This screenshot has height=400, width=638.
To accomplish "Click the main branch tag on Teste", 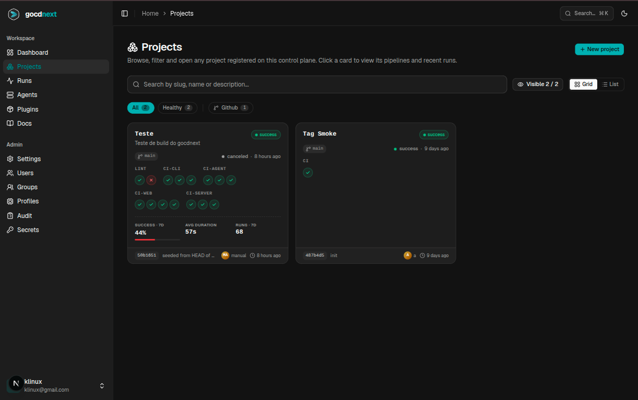I will (146, 156).
